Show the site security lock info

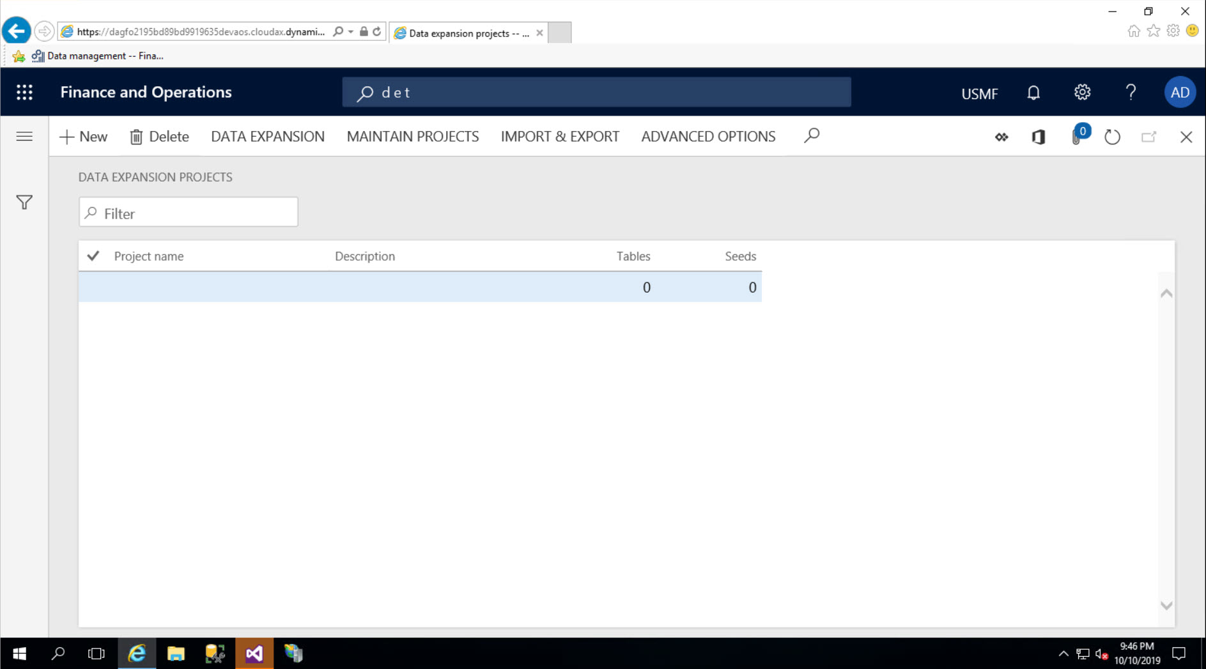click(x=364, y=32)
